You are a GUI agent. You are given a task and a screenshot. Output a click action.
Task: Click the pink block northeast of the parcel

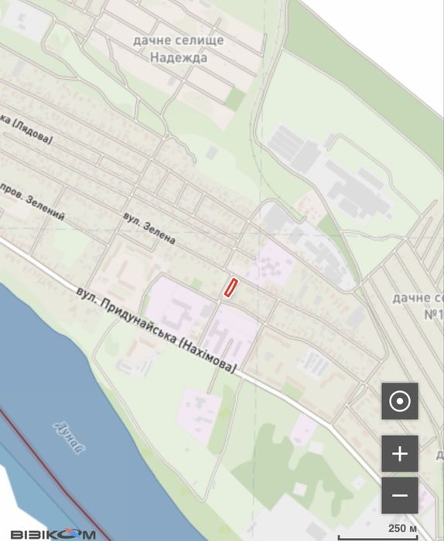click(x=273, y=264)
